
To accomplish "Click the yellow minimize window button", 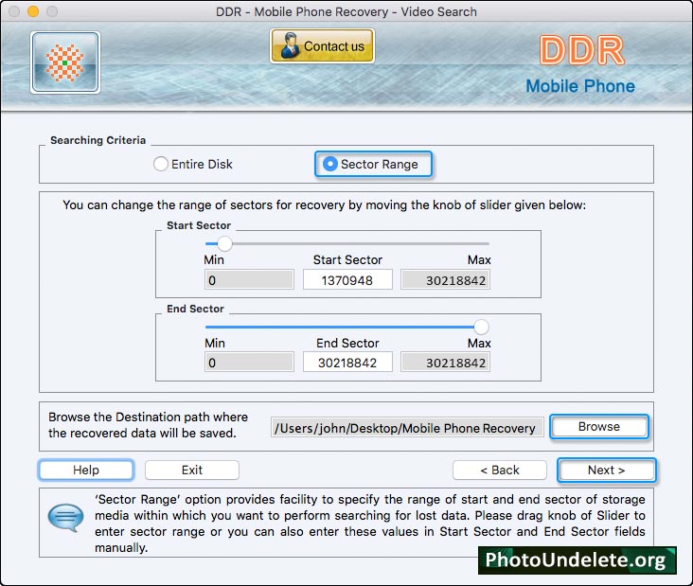I will (x=33, y=11).
